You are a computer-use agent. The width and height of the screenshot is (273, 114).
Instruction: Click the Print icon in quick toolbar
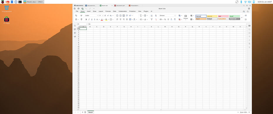78,8
